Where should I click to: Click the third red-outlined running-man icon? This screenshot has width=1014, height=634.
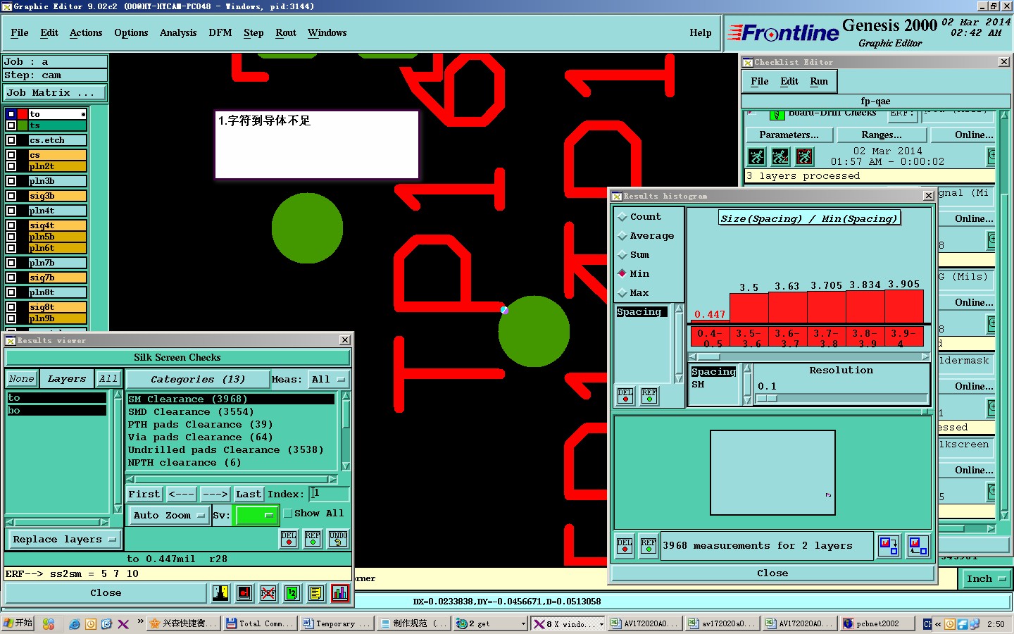(804, 156)
